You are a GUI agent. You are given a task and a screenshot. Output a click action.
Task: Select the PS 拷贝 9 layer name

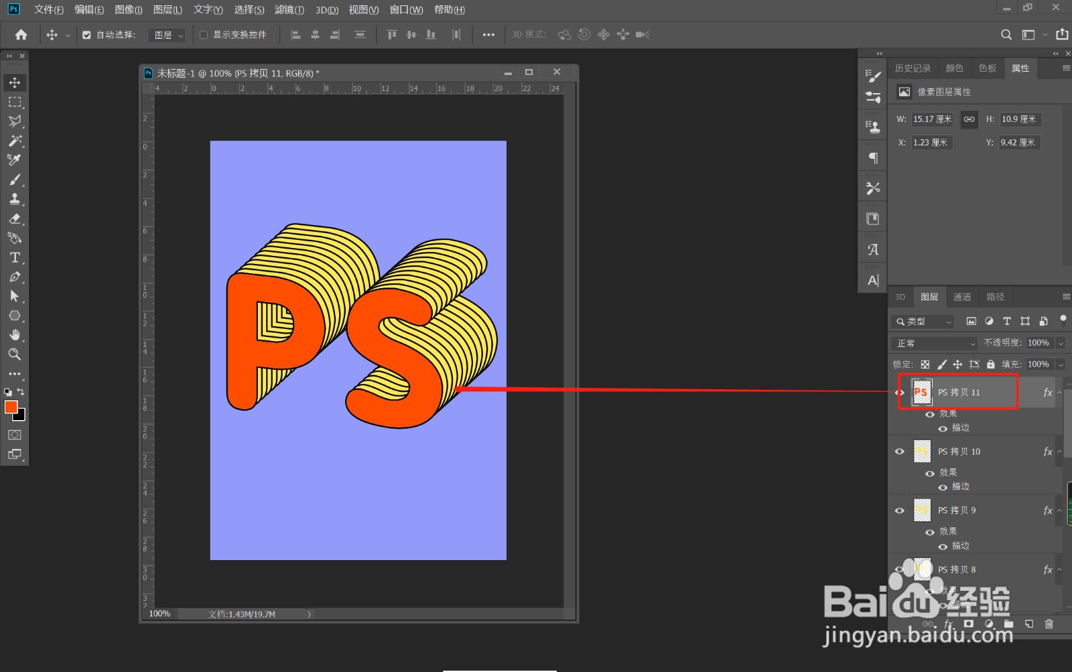pyautogui.click(x=957, y=511)
